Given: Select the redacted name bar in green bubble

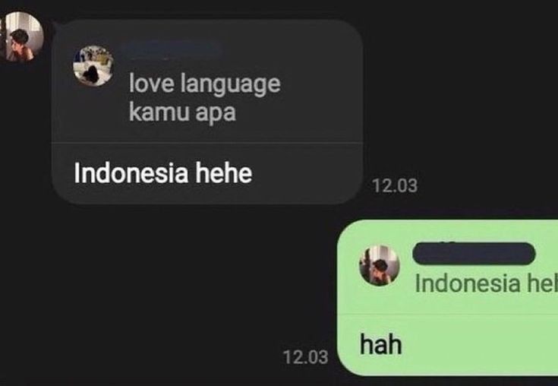Looking at the screenshot, I should click(474, 253).
